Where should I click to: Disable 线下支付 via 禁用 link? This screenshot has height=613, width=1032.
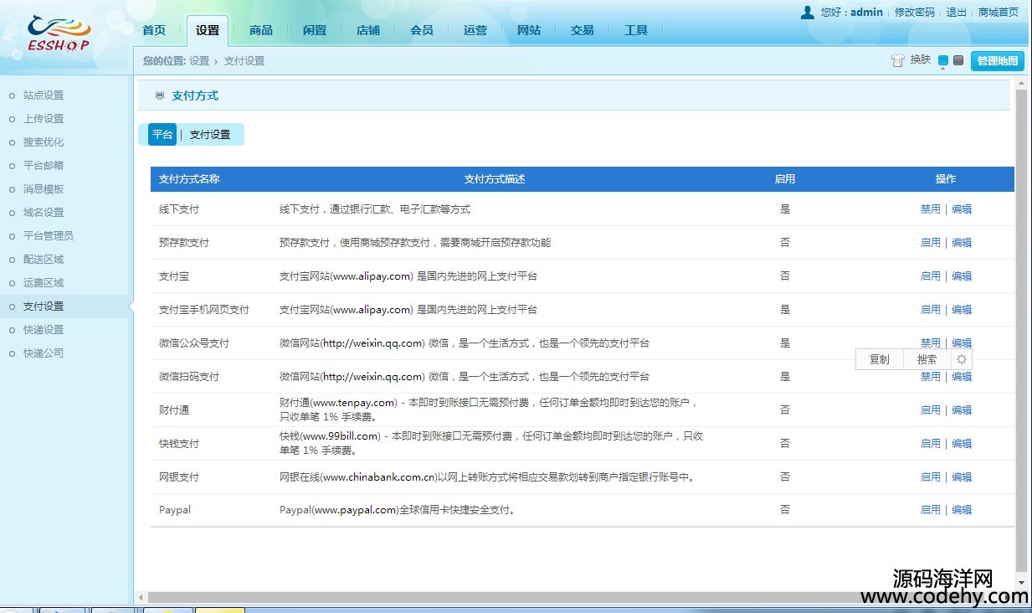[x=931, y=209]
